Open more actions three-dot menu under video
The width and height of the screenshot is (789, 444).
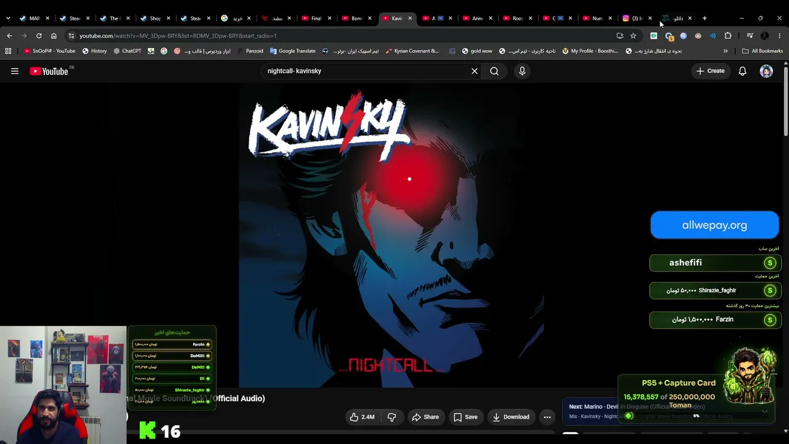point(547,417)
